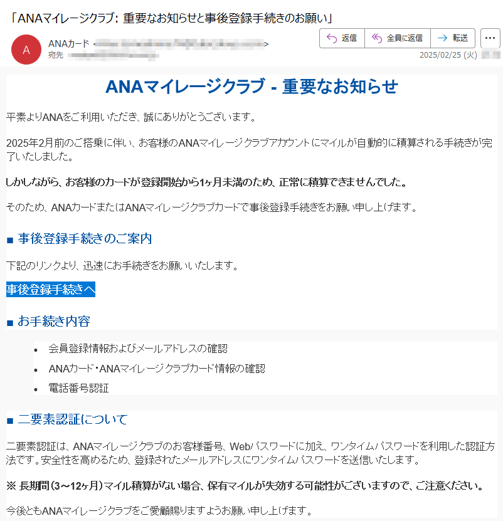
Task: Click the bullet item 電話番号認証
Action: (x=79, y=387)
